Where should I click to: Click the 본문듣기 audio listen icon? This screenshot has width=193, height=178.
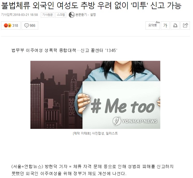[x=72, y=15]
